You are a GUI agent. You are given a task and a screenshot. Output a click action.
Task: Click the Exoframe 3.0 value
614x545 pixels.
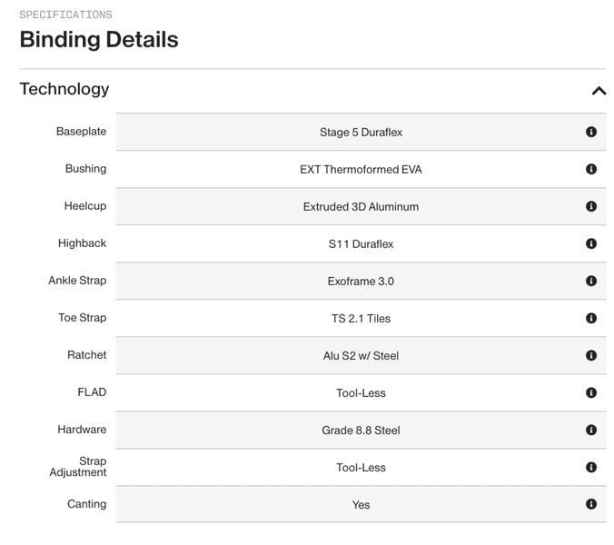click(x=361, y=282)
